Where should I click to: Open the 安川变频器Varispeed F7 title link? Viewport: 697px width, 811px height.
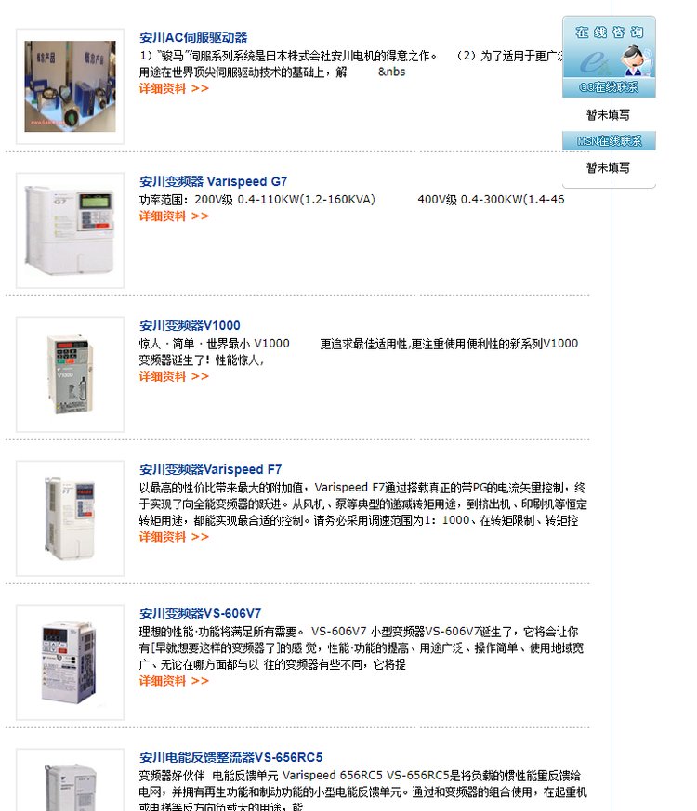point(210,469)
